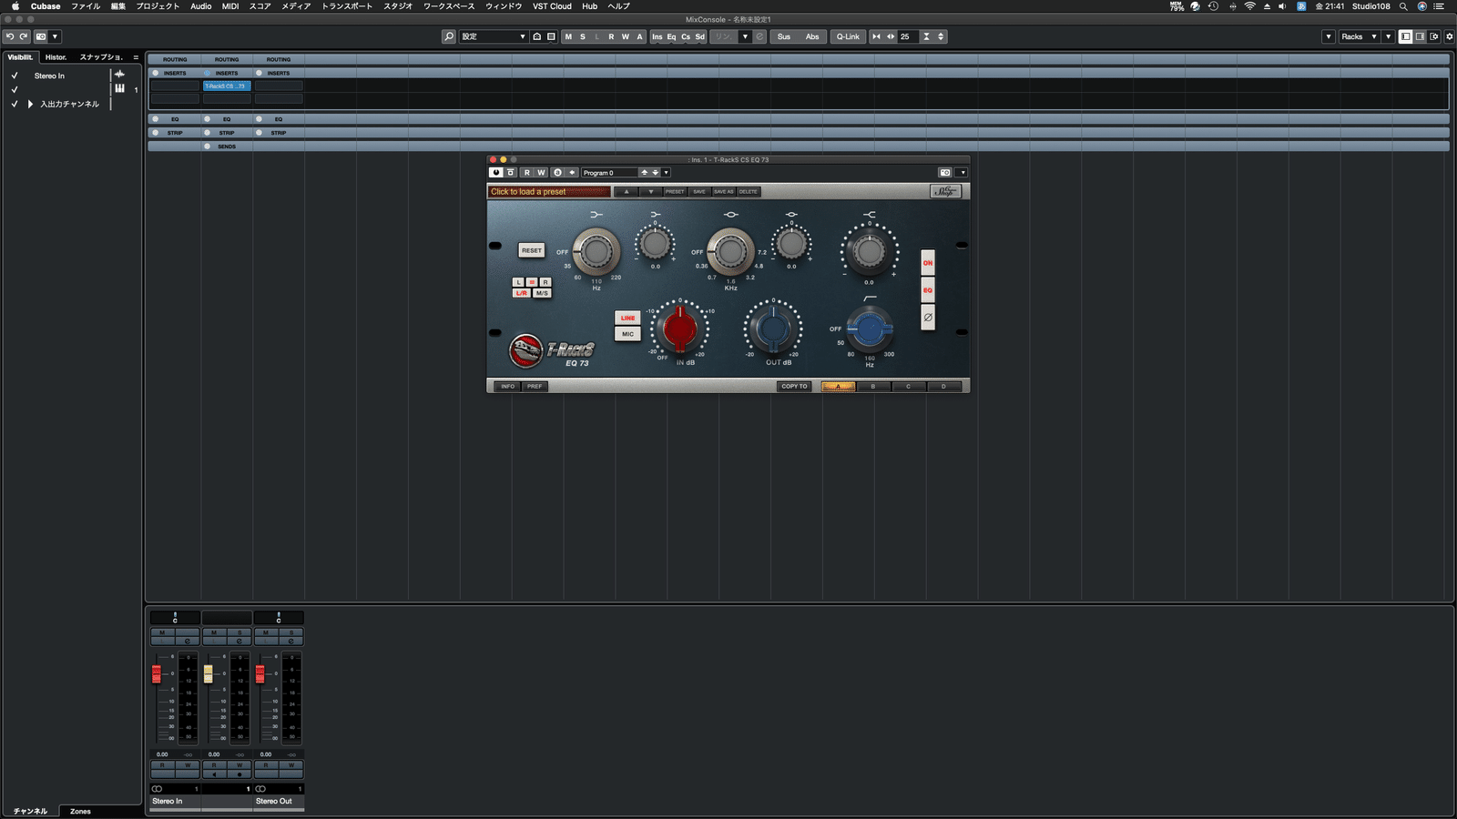Click the red IN dB gain knob
The width and height of the screenshot is (1457, 819).
click(680, 329)
